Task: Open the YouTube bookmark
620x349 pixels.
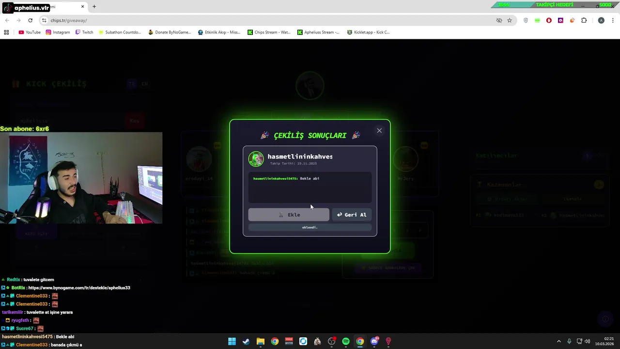Action: [x=29, y=32]
